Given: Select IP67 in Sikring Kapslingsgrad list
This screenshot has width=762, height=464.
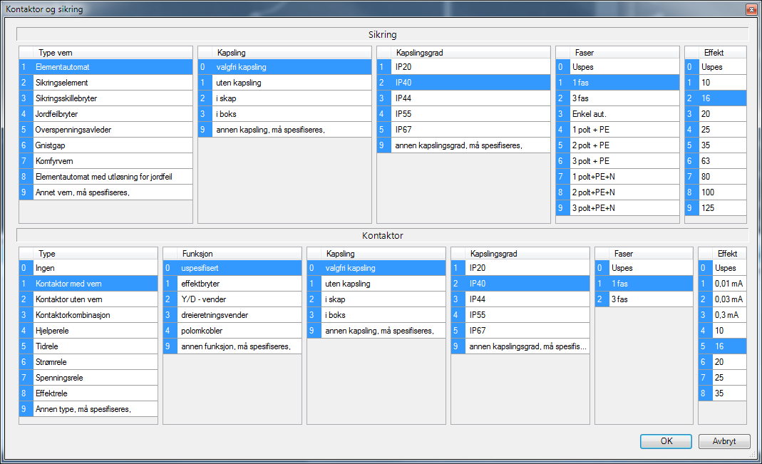Looking at the screenshot, I should (x=405, y=130).
